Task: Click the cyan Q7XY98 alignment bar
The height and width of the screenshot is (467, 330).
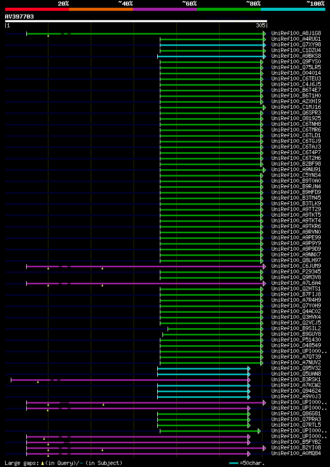Action: point(212,45)
